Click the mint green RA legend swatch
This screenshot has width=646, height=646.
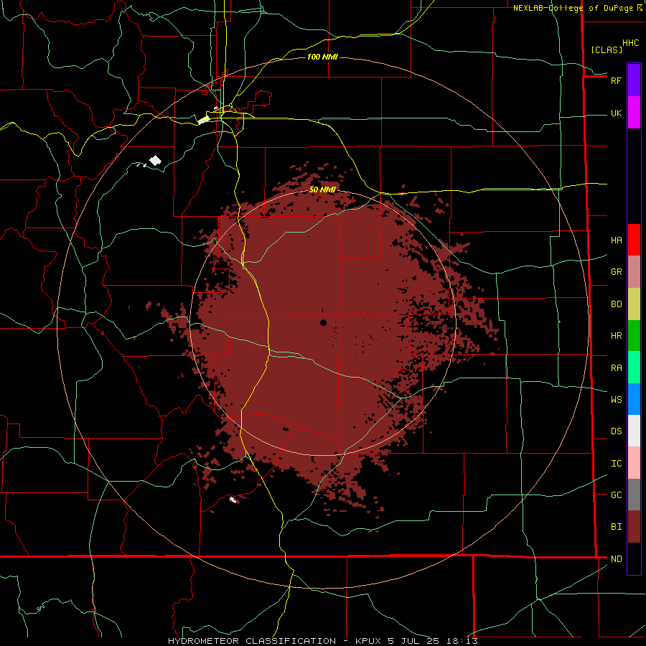point(634,368)
